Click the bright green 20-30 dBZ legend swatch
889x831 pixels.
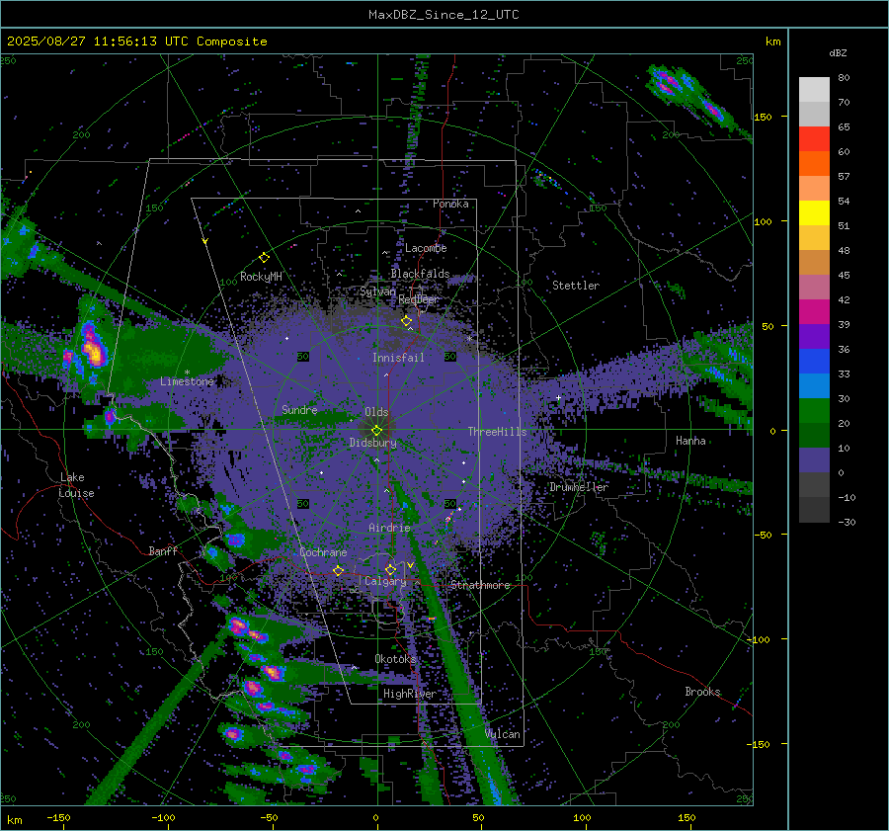click(814, 411)
